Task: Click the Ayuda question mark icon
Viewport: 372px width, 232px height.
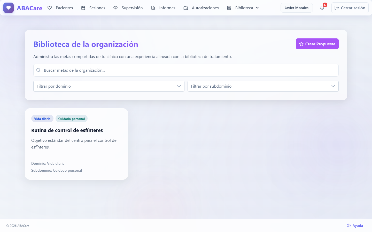Action: 349,226
